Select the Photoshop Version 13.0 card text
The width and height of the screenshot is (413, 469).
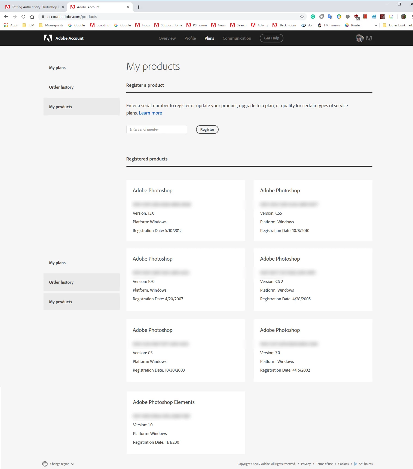coord(143,213)
